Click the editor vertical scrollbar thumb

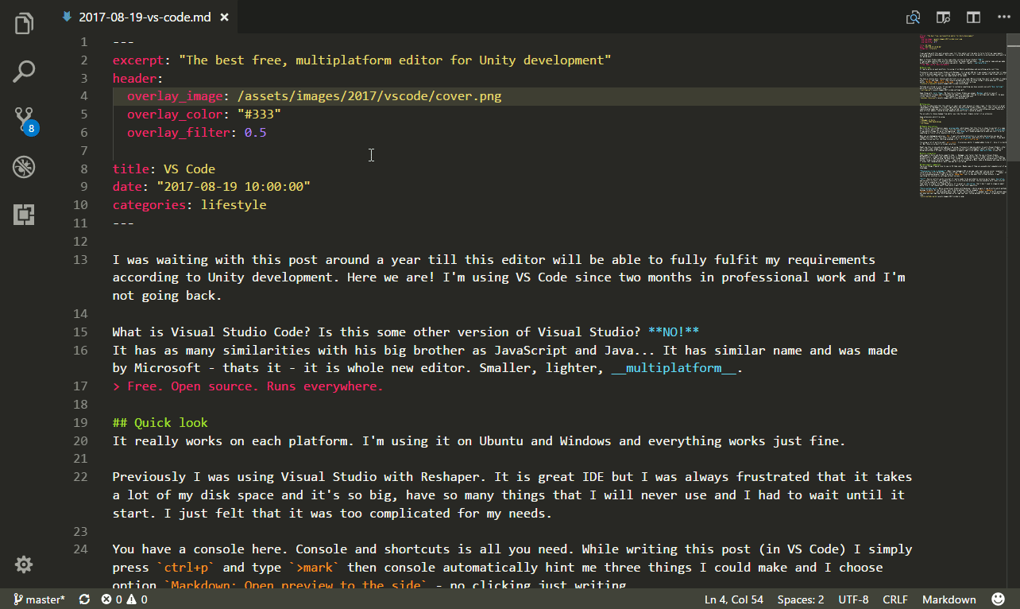click(1014, 96)
